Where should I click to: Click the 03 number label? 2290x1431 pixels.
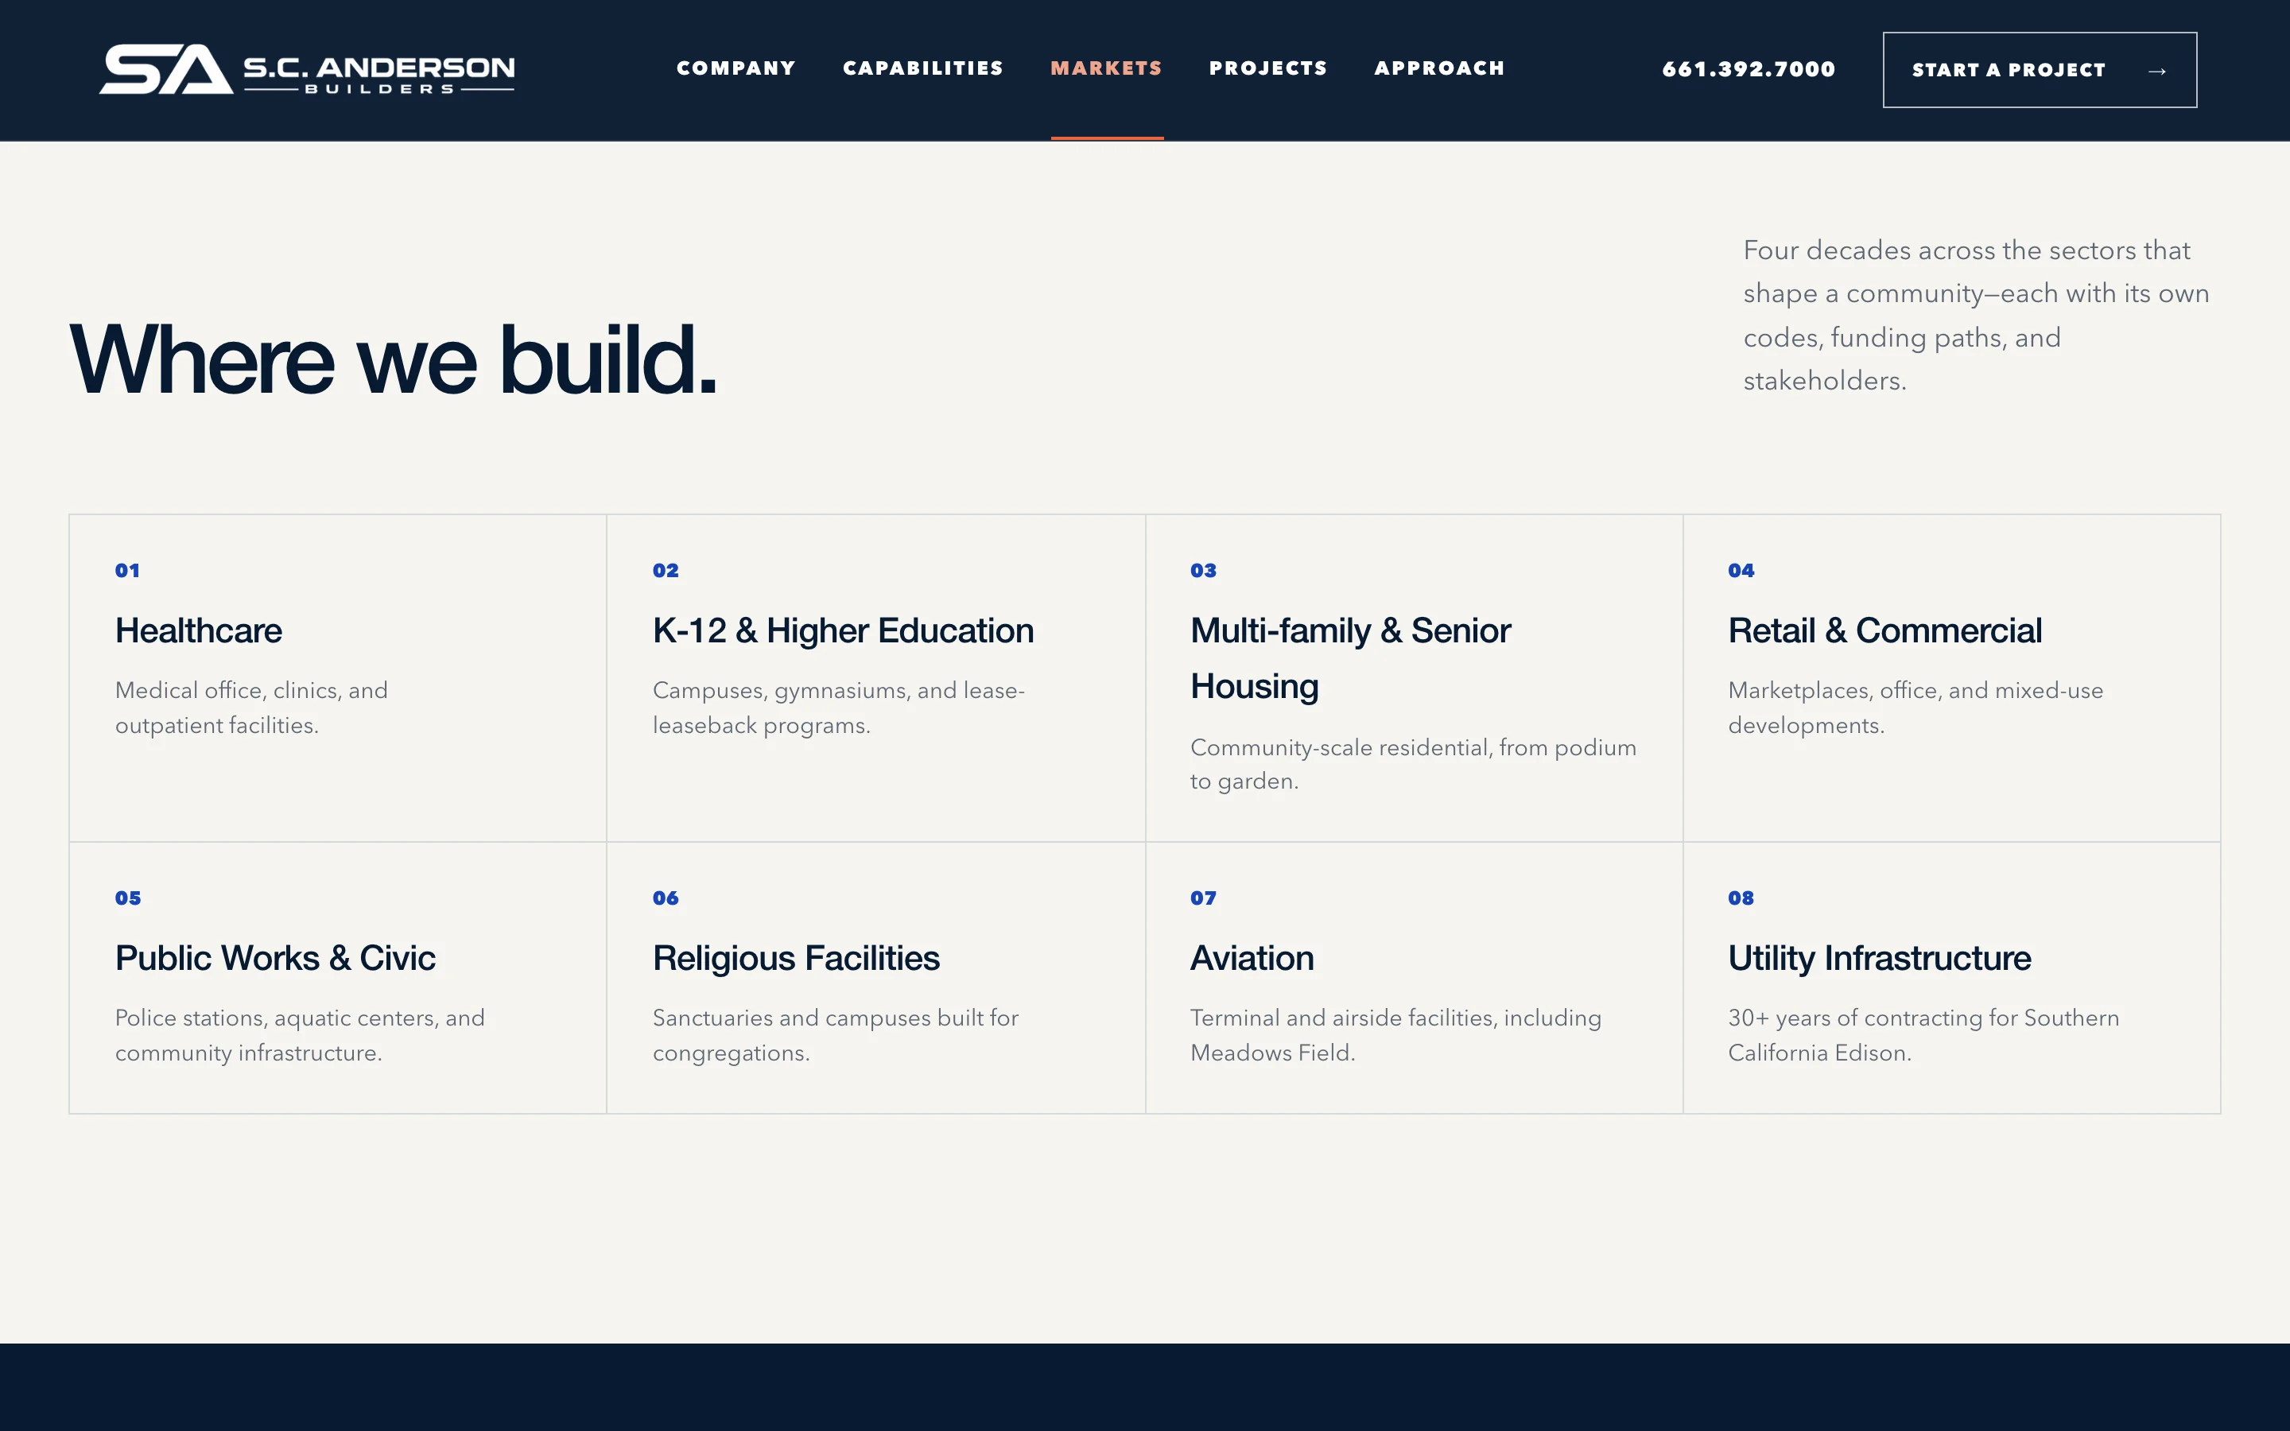[x=1203, y=571]
